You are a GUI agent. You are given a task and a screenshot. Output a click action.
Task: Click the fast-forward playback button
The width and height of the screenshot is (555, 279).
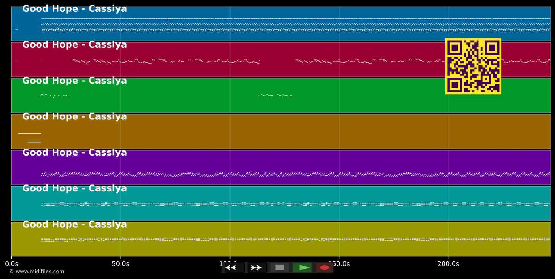click(x=257, y=268)
